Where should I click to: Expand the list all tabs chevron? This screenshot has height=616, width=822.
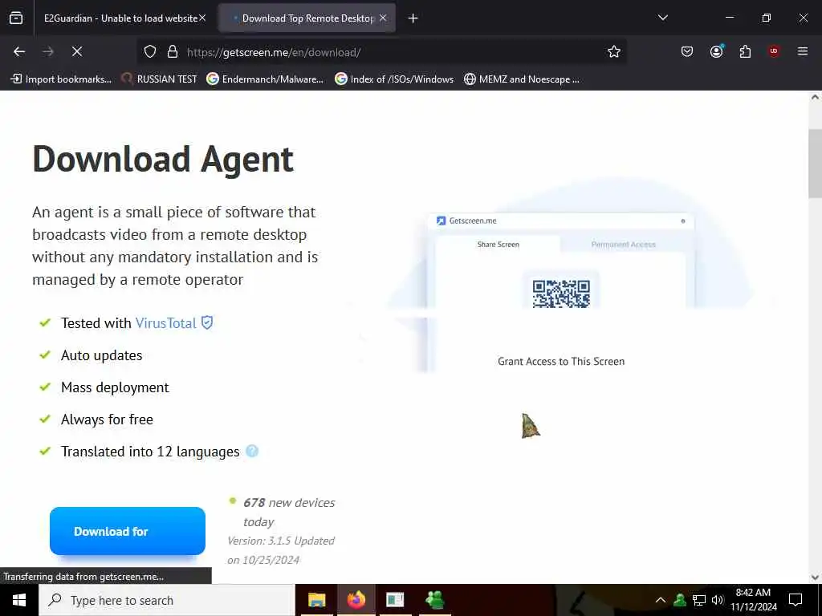pos(662,18)
